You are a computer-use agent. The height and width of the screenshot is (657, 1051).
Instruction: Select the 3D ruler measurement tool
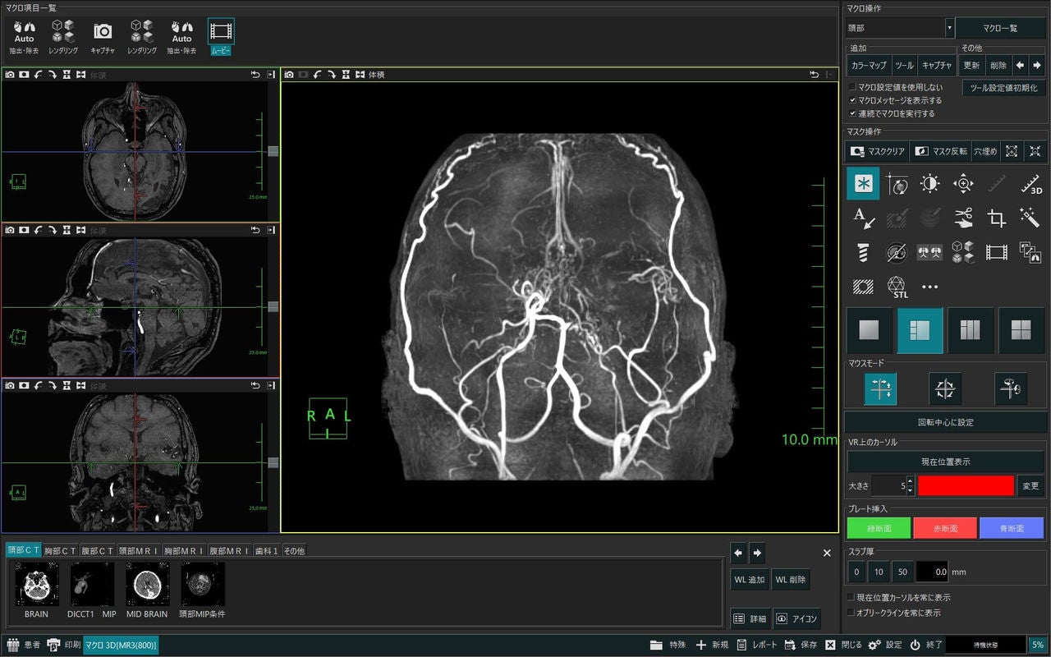click(x=1030, y=184)
